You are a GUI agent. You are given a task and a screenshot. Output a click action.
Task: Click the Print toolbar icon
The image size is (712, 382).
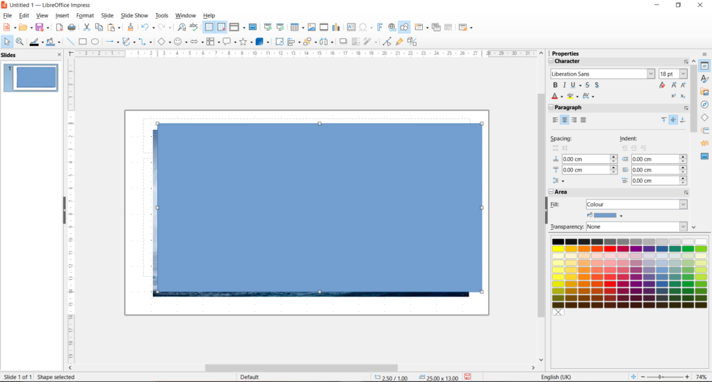(72, 27)
